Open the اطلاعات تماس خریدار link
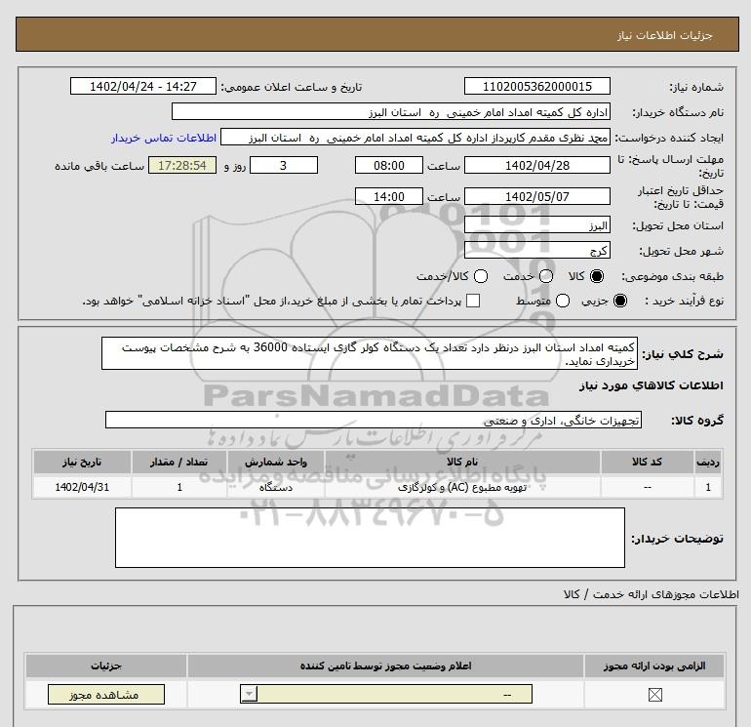This screenshot has width=751, height=727. pos(164,138)
